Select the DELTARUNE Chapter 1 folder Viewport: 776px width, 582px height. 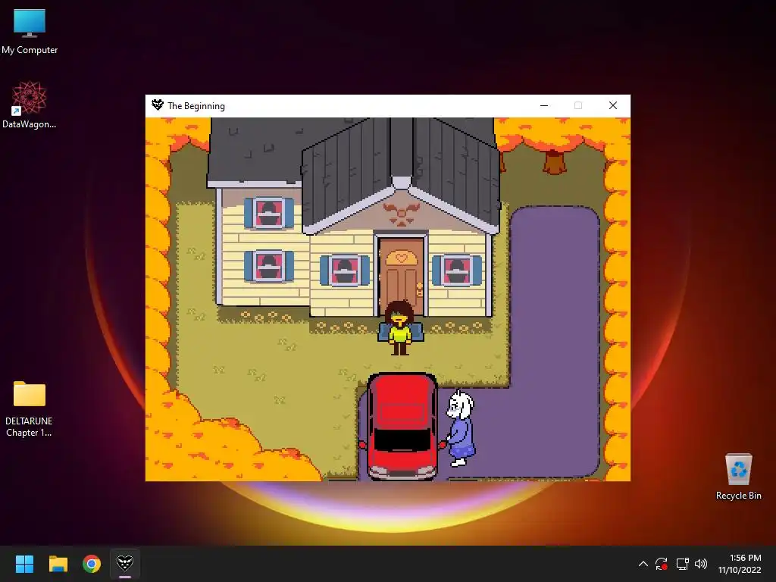click(x=30, y=408)
